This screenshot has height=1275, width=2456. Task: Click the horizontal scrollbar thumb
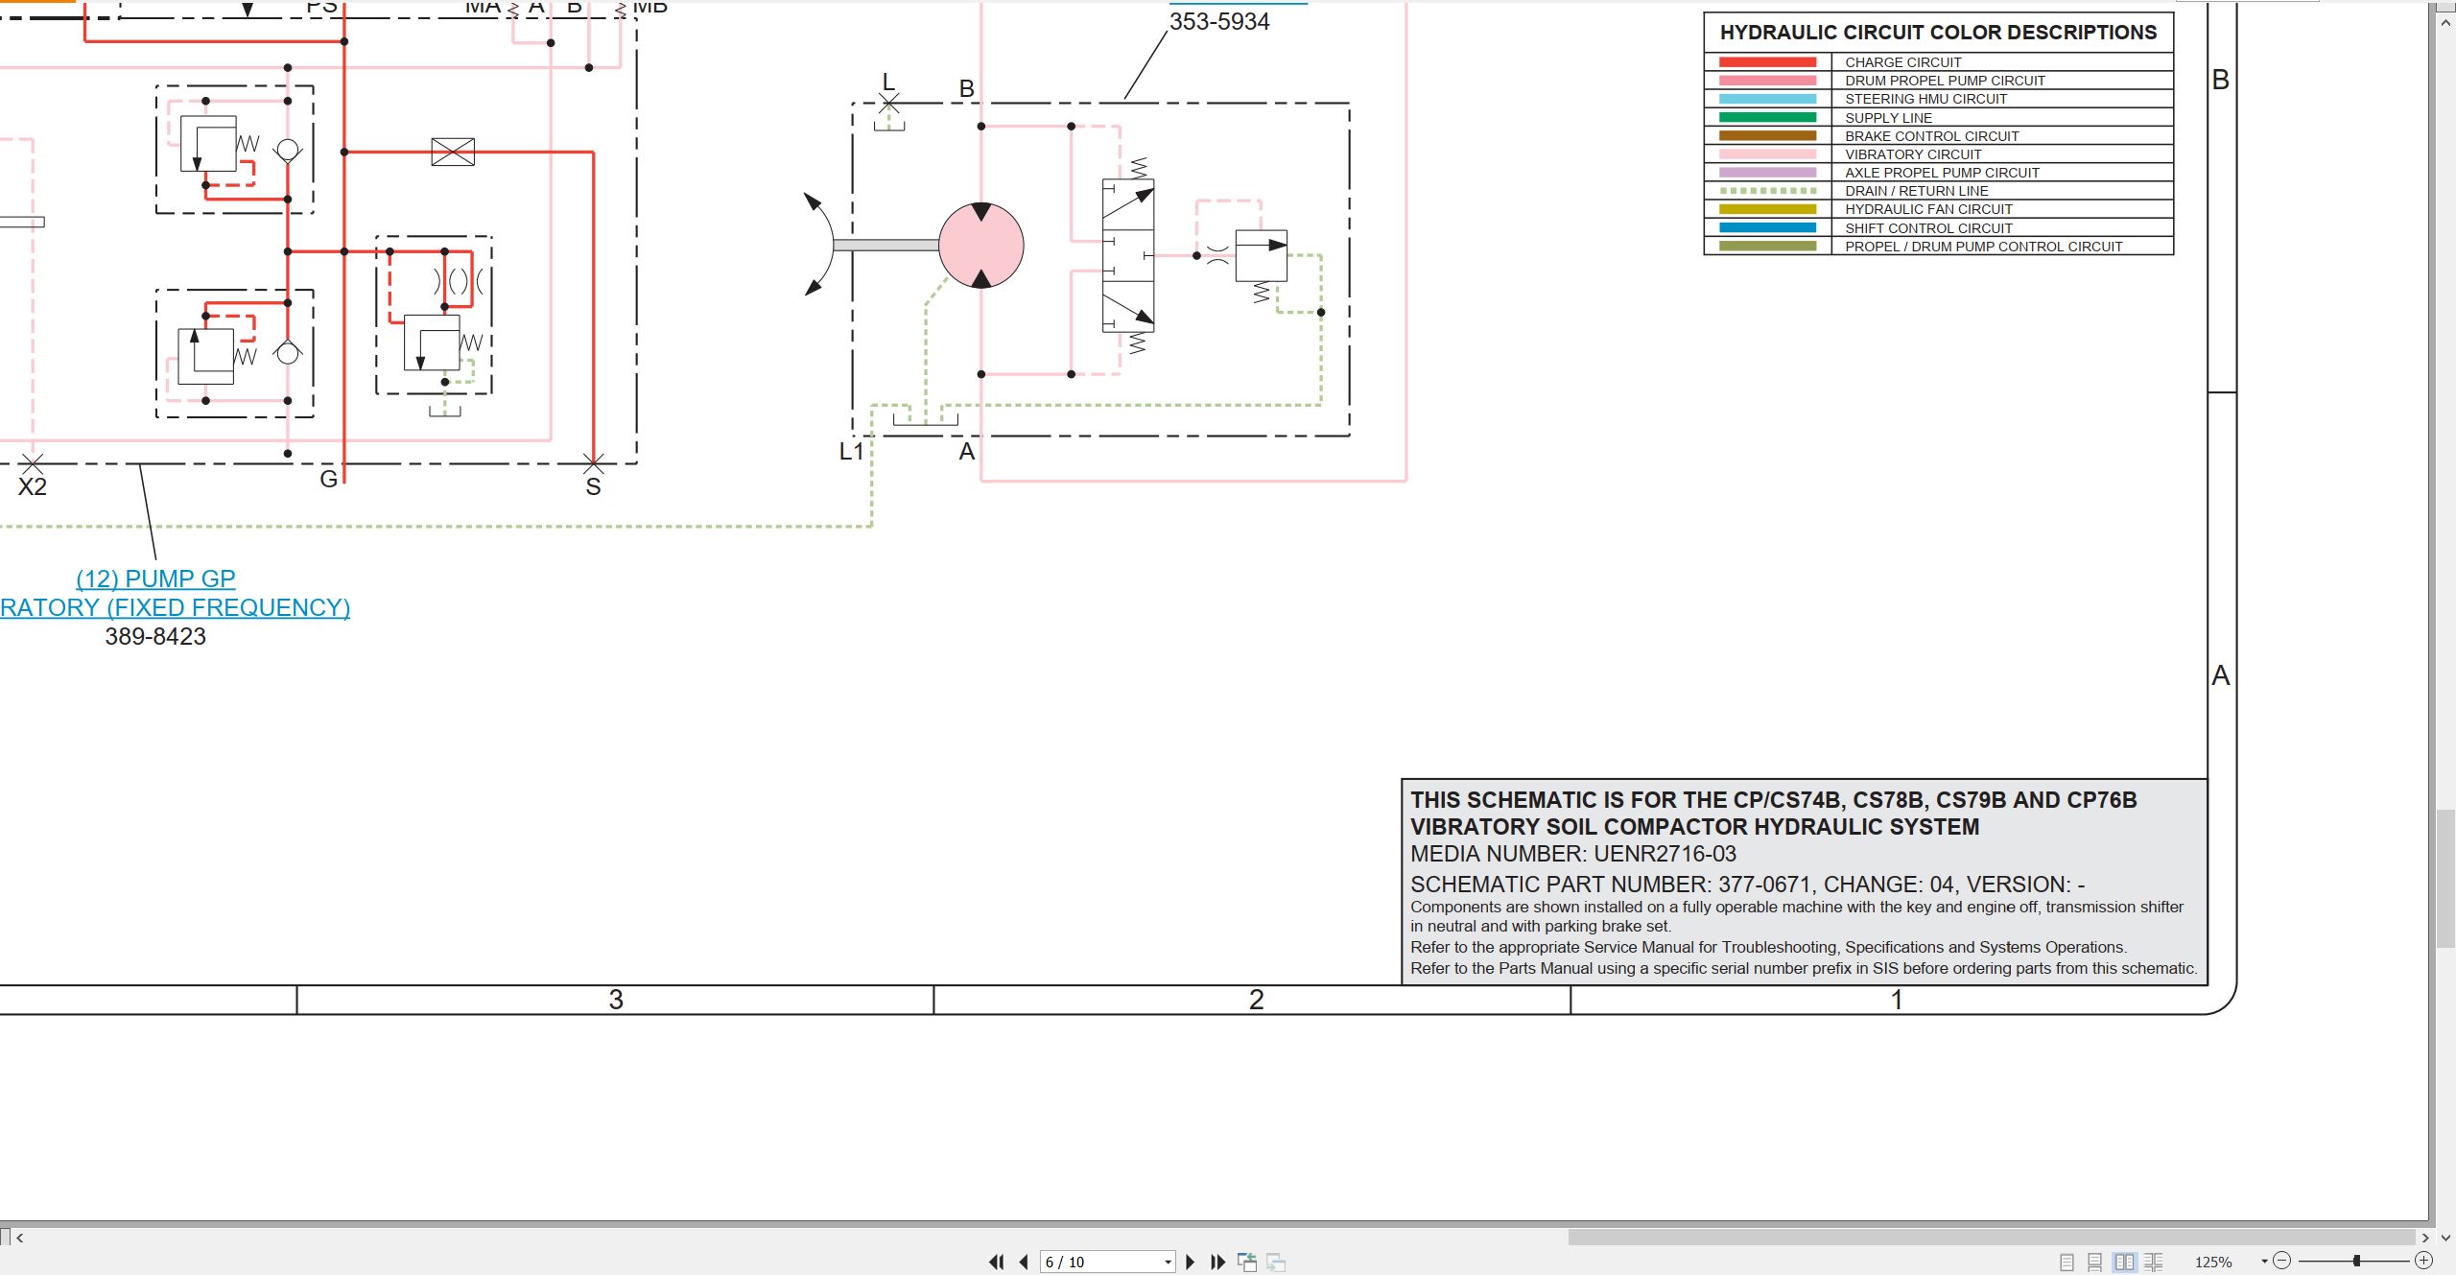click(x=1991, y=1238)
